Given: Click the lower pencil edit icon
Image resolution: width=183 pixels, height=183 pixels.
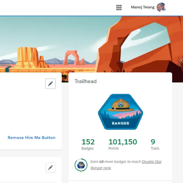Looking at the screenshot, I should (x=50, y=167).
